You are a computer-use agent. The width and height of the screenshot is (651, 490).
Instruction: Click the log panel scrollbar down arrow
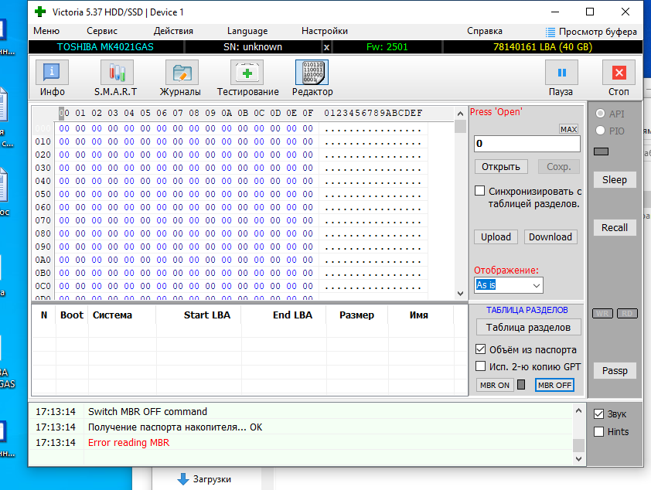point(579,459)
